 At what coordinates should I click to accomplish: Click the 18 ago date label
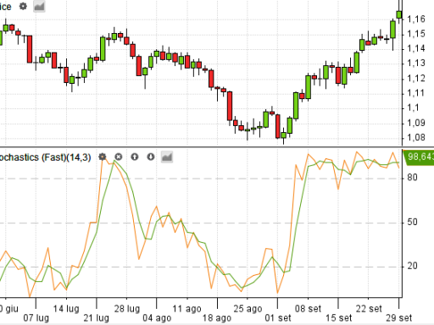click(217, 318)
